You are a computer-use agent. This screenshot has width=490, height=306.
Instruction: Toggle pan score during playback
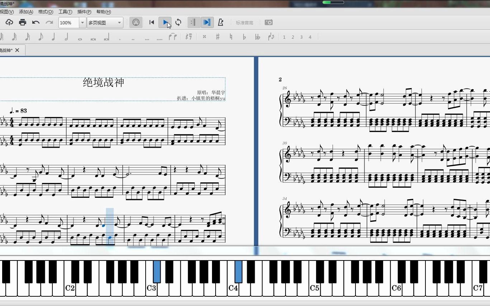[x=207, y=23]
